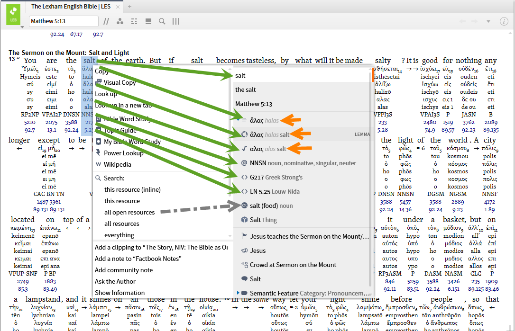
Task: Click the multiple columns view icon
Action: pos(175,21)
